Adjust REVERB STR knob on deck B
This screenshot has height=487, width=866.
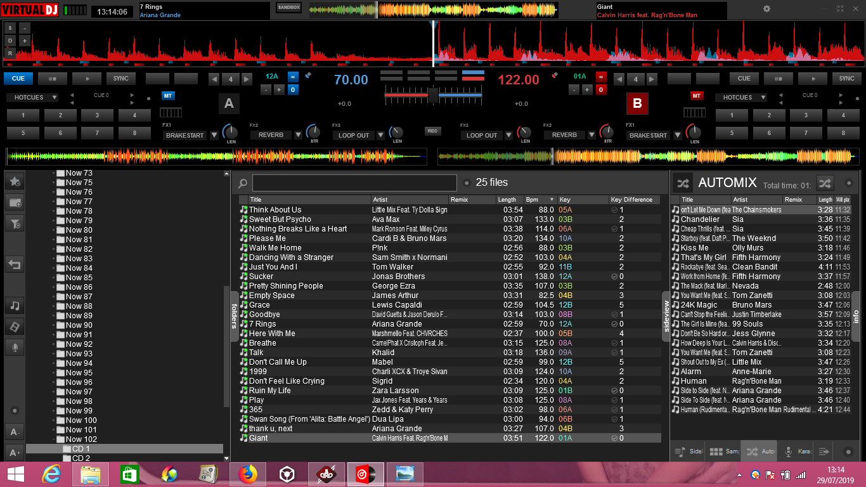tap(607, 132)
